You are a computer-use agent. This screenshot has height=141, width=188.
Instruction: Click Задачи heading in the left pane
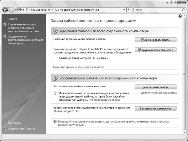[x=13, y=19]
